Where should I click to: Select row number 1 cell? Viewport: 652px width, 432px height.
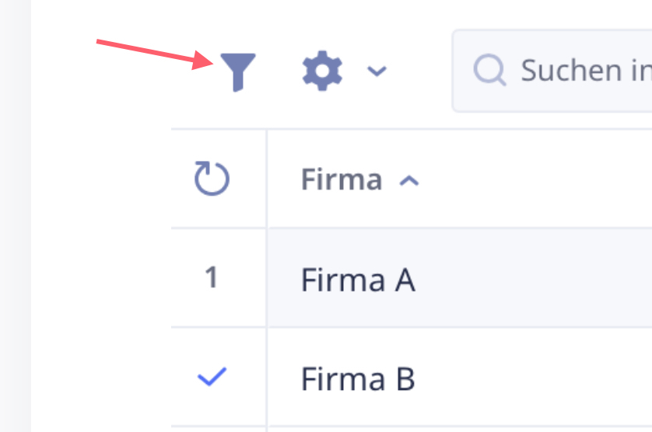[x=212, y=277]
